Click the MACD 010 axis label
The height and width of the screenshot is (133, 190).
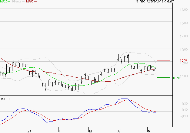(185, 110)
